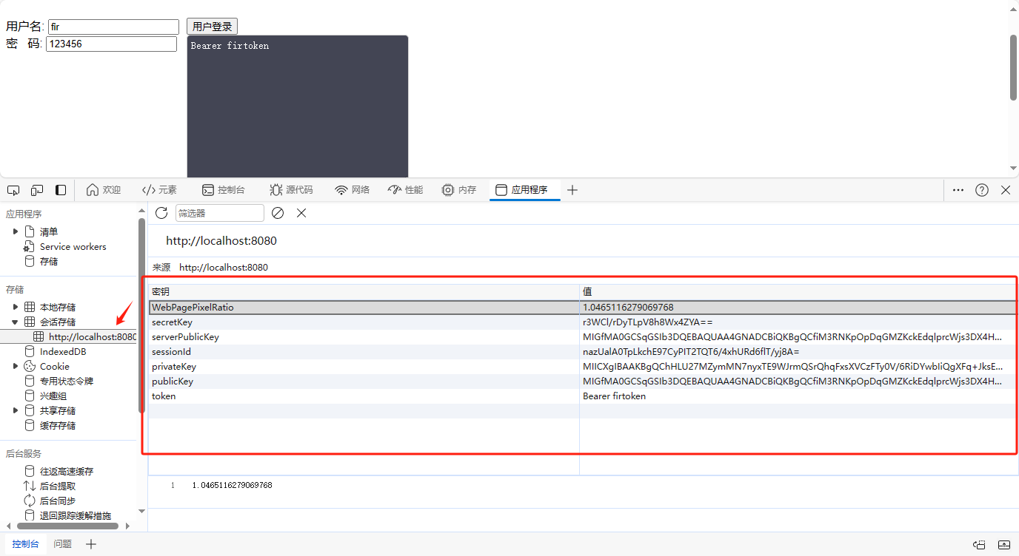Expand the 清单 tree node
Screen dimensions: 1019x556
click(16, 231)
